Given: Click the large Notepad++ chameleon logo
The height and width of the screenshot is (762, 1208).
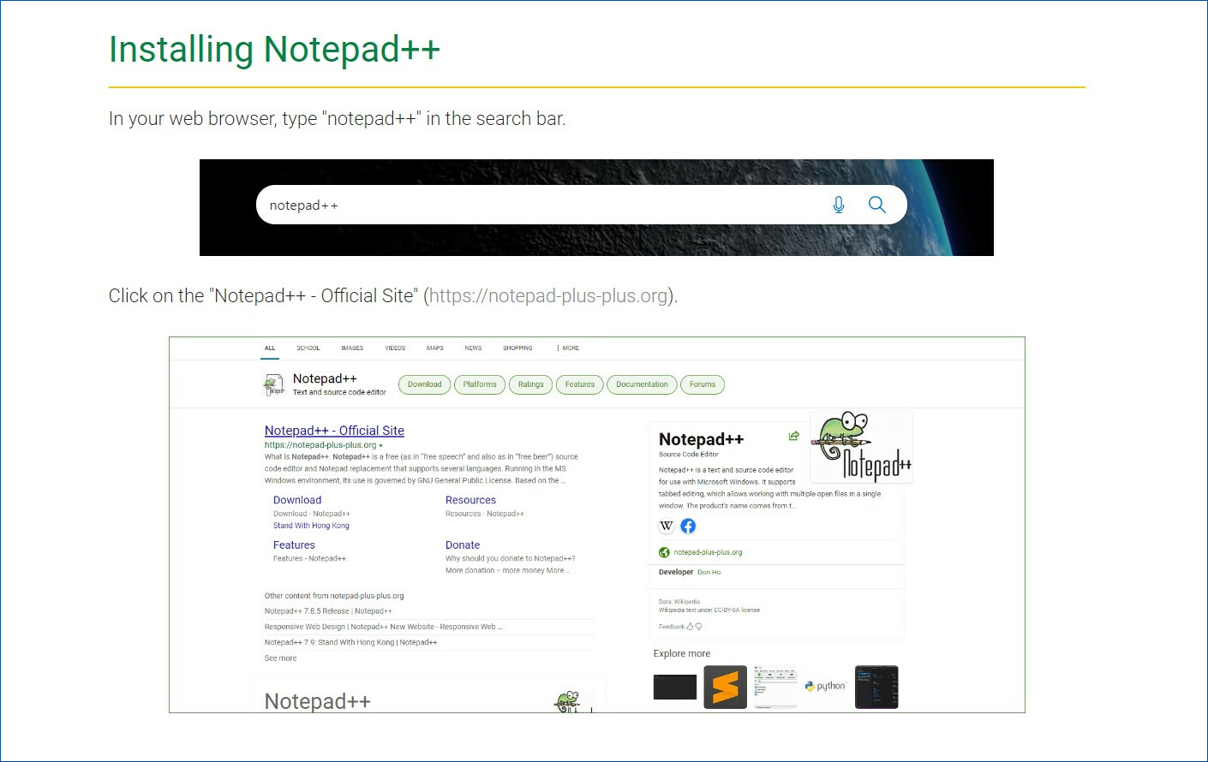Looking at the screenshot, I should (861, 447).
